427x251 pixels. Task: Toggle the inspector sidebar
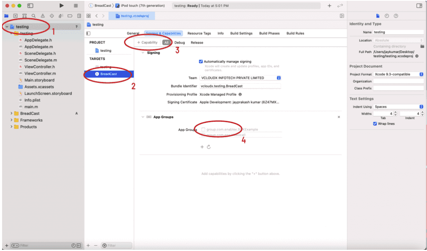(419, 5)
